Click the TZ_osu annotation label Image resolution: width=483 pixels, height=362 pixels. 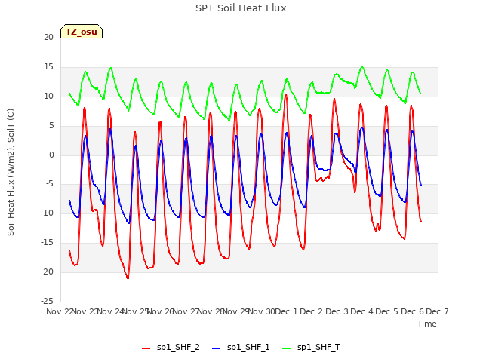[x=82, y=32]
